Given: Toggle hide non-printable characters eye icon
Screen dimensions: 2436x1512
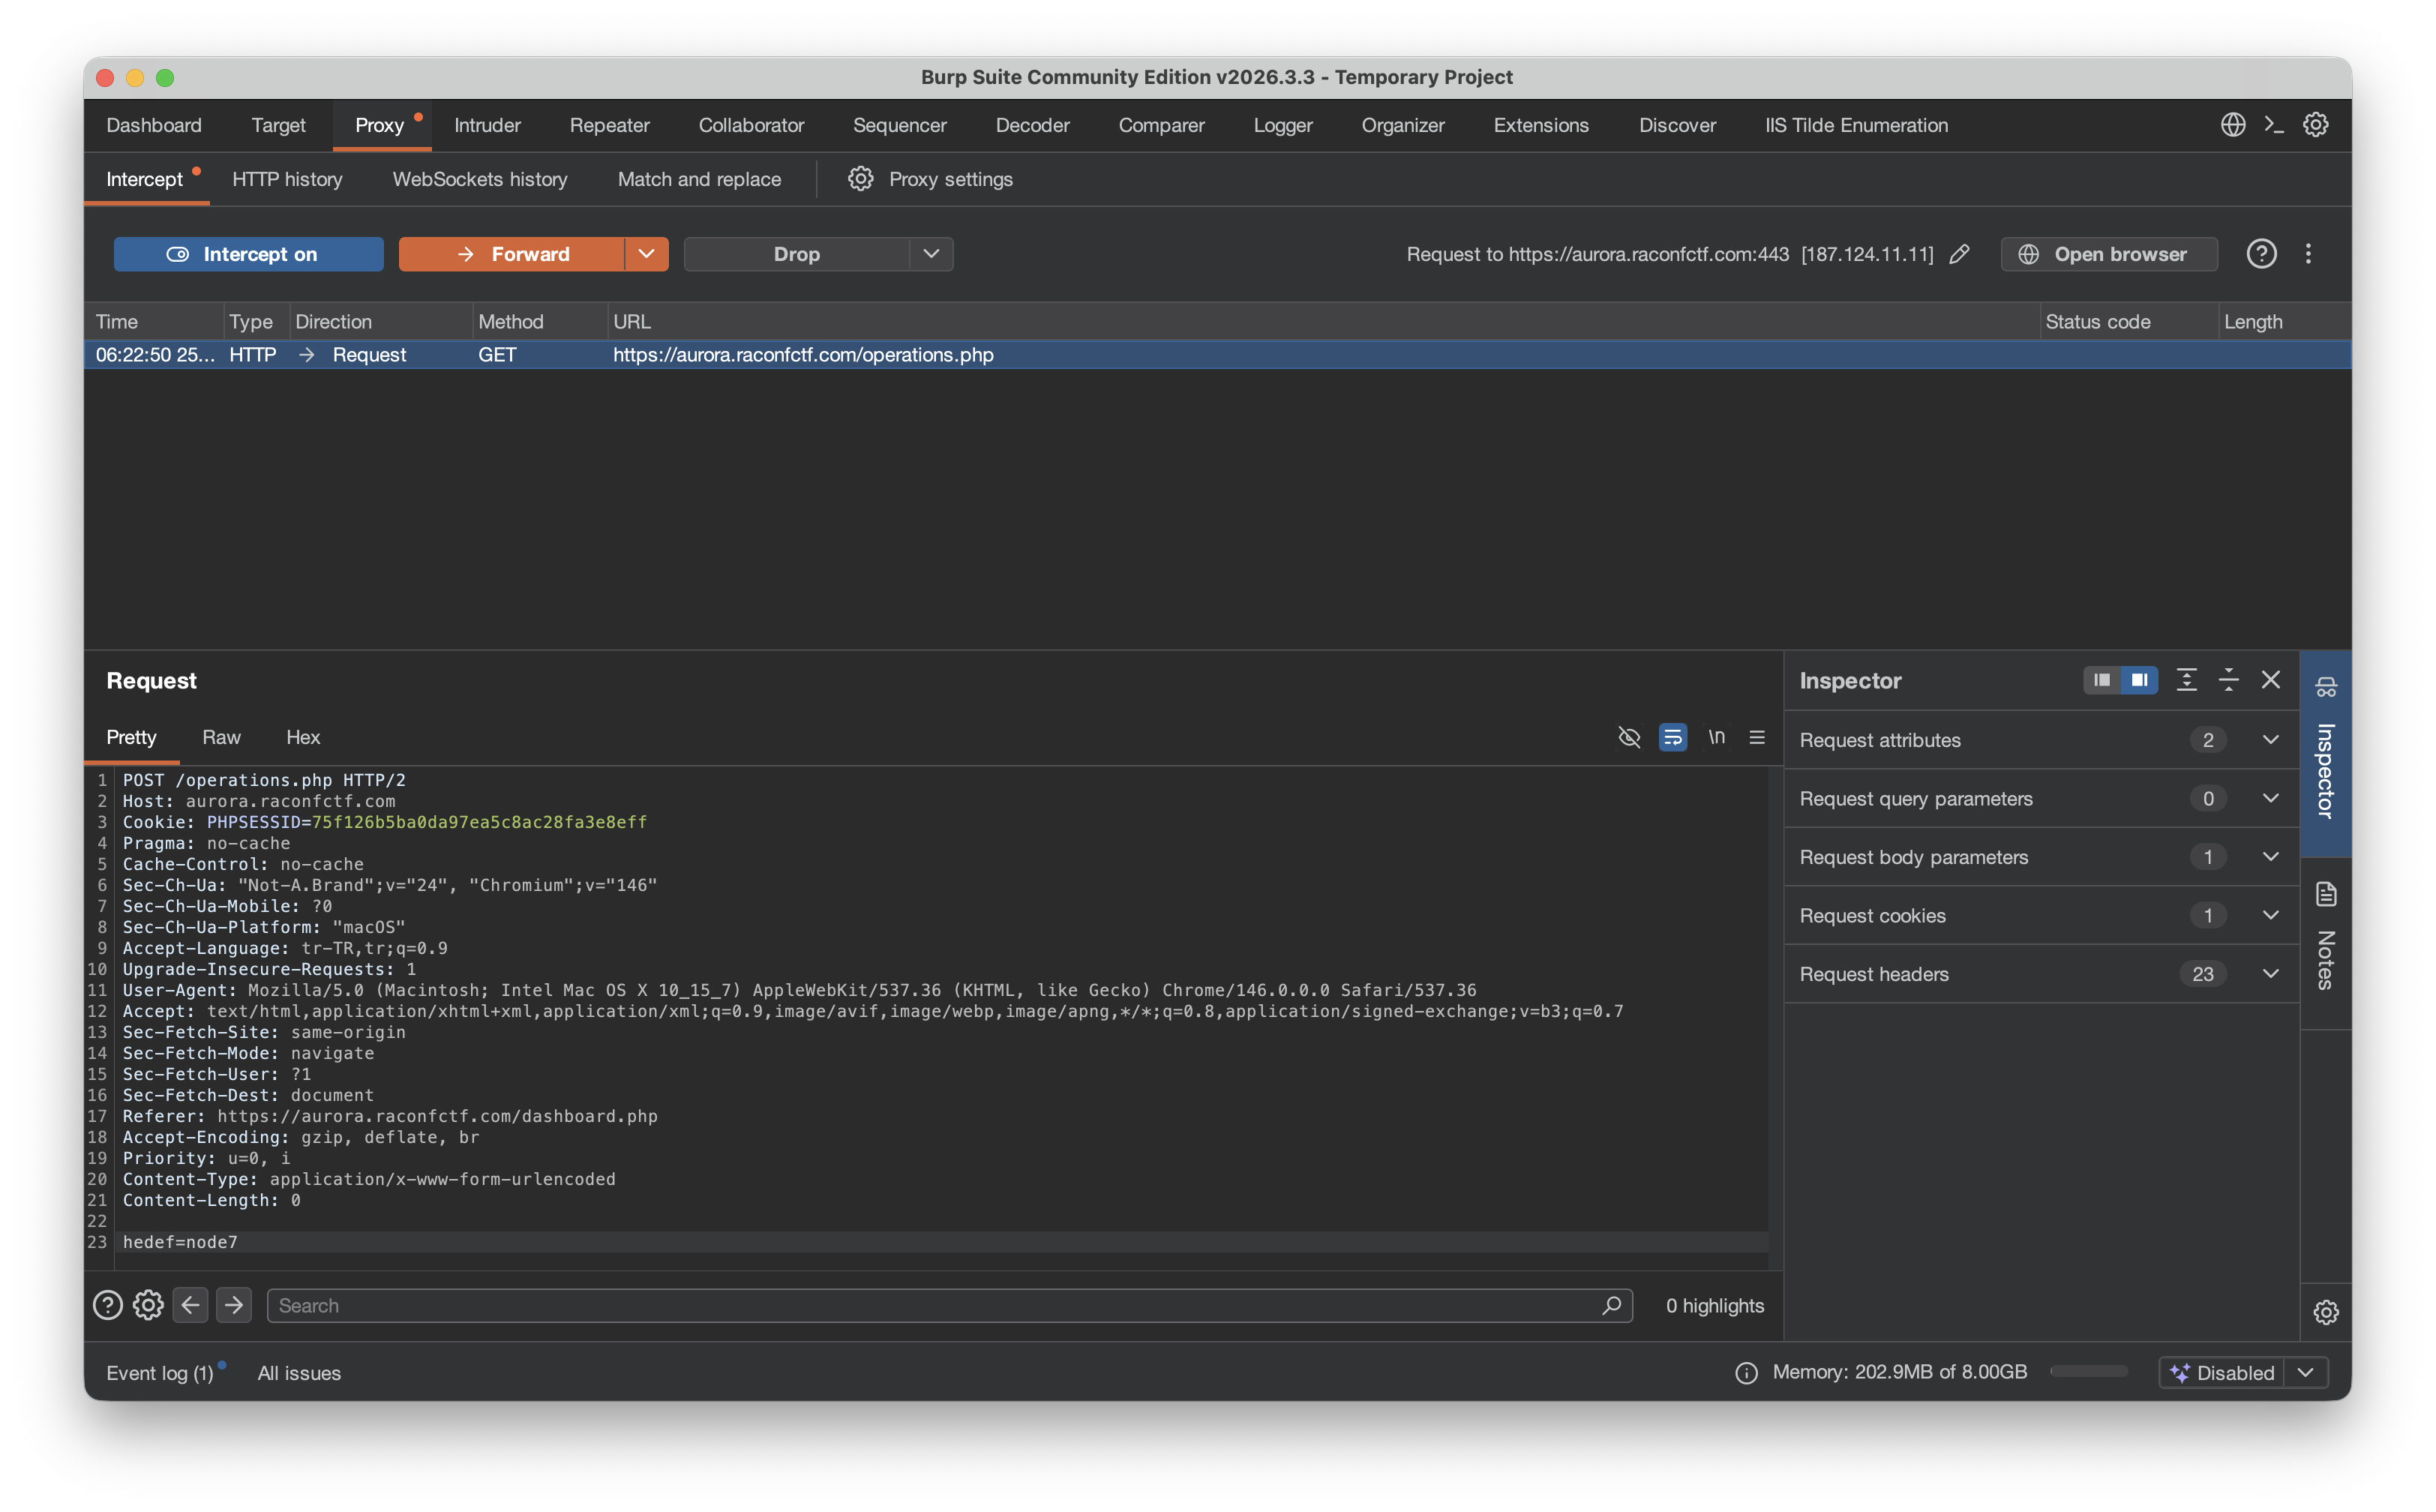Looking at the screenshot, I should coord(1629,737).
